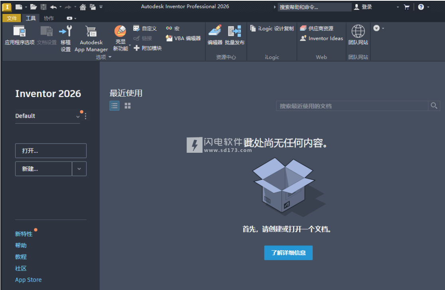Click the 搜索最近使用的文档 search field
445x290 pixels.
pyautogui.click(x=352, y=106)
